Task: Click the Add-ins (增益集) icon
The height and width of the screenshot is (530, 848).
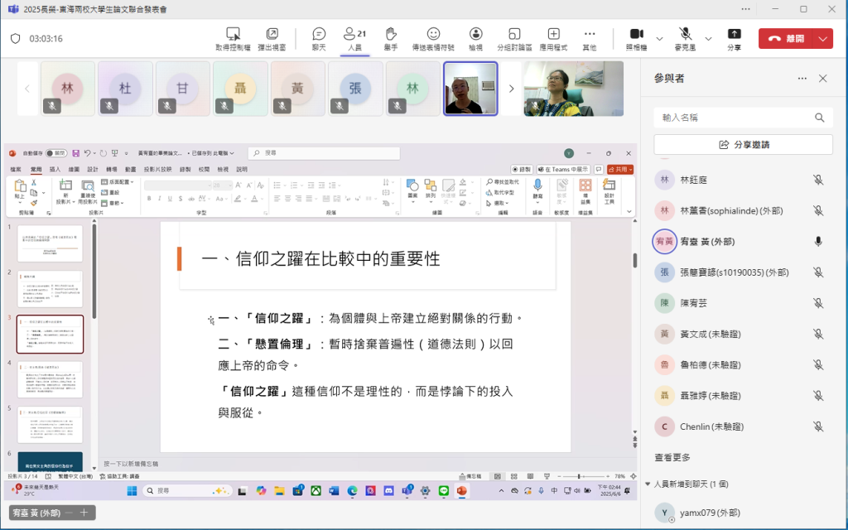Action: pyautogui.click(x=585, y=191)
